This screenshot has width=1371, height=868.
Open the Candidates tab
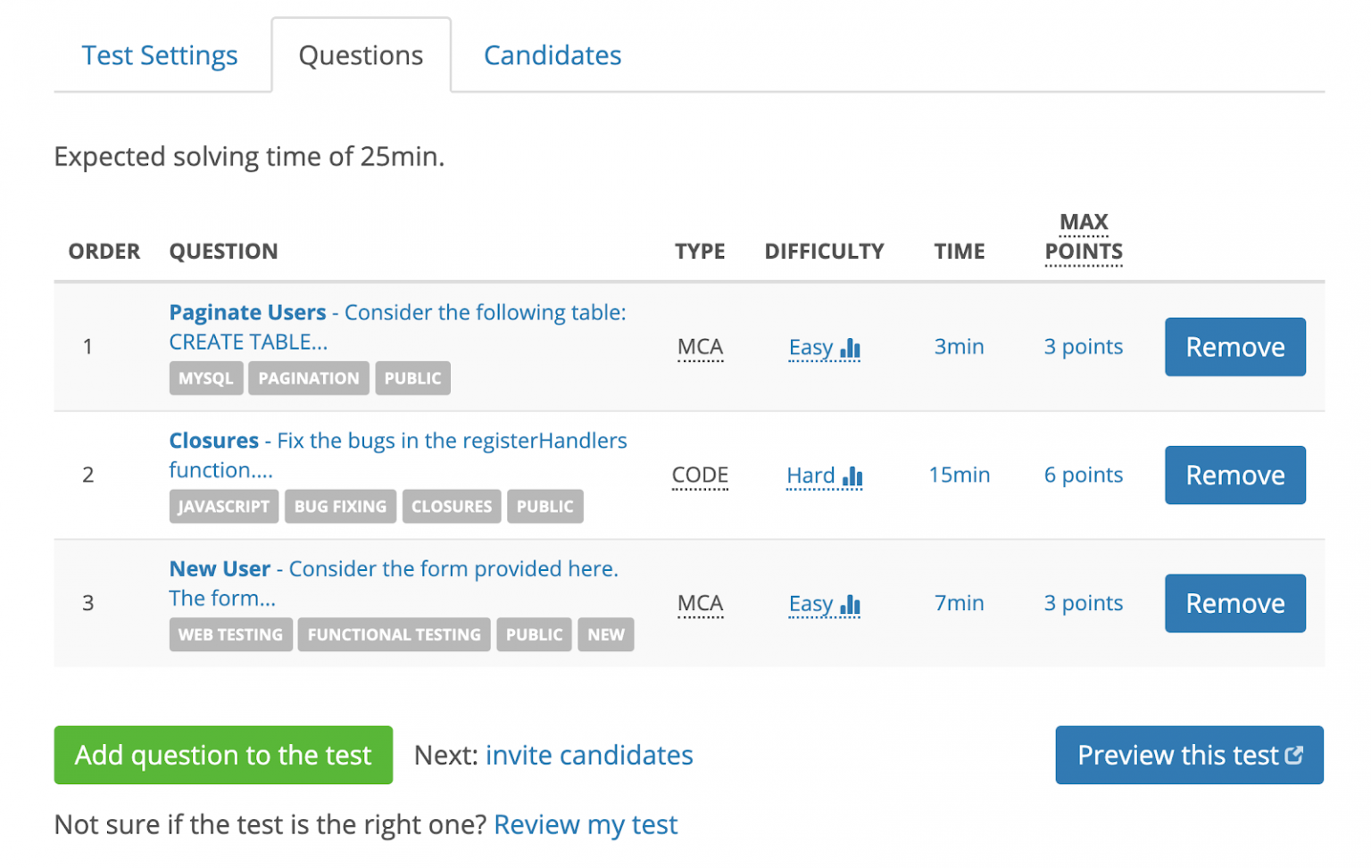(552, 54)
